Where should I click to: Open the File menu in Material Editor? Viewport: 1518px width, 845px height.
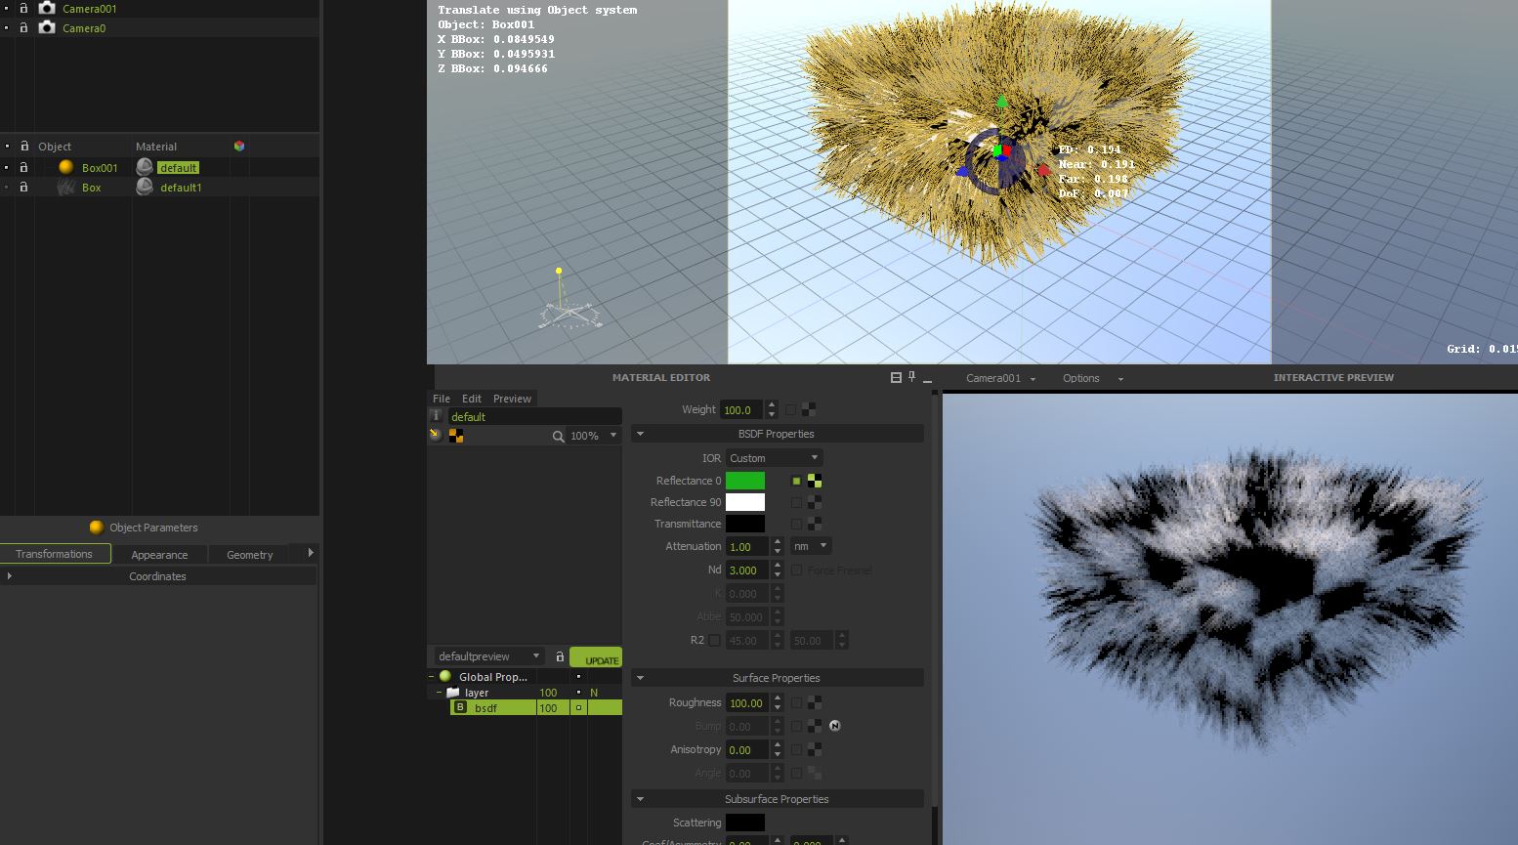pyautogui.click(x=442, y=399)
